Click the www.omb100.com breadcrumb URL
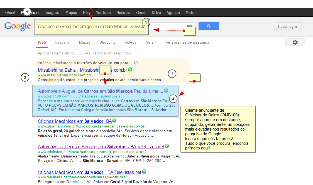The width and height of the screenshot is (313, 185). pos(79,96)
